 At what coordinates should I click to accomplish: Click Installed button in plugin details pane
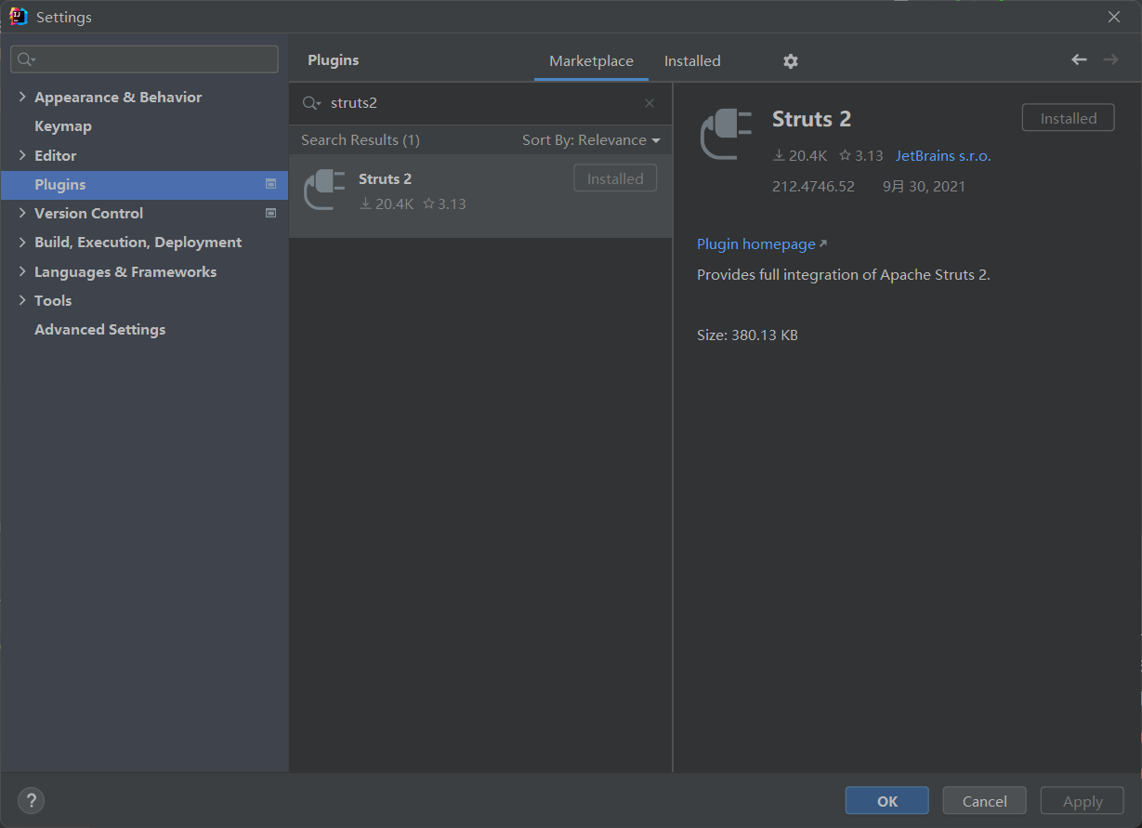pyautogui.click(x=1068, y=118)
